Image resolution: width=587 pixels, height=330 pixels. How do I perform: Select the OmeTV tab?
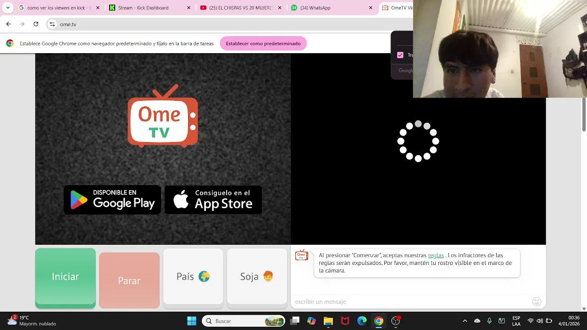point(397,8)
